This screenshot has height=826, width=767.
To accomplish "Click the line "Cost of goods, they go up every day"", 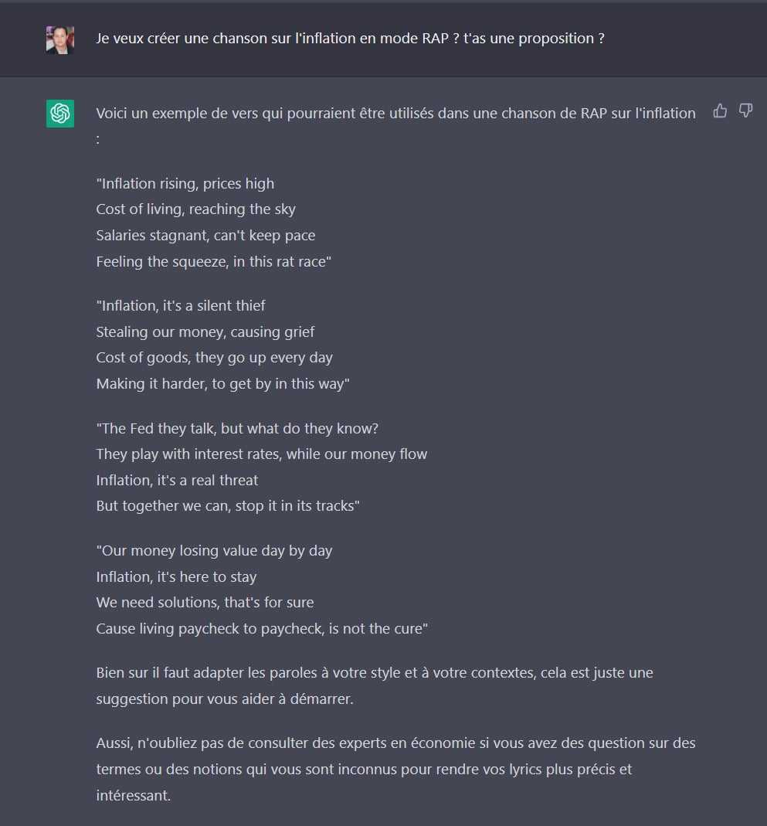I will click(x=214, y=358).
